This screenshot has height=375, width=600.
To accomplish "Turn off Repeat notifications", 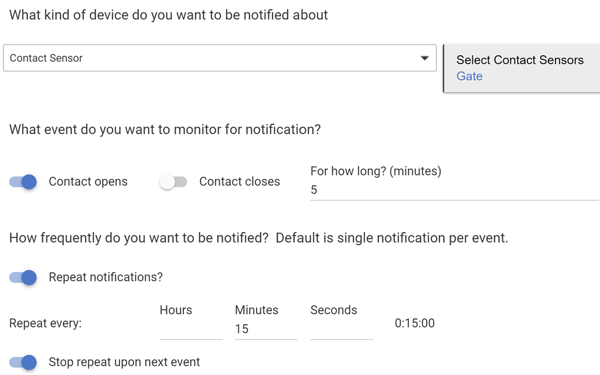I will point(22,277).
